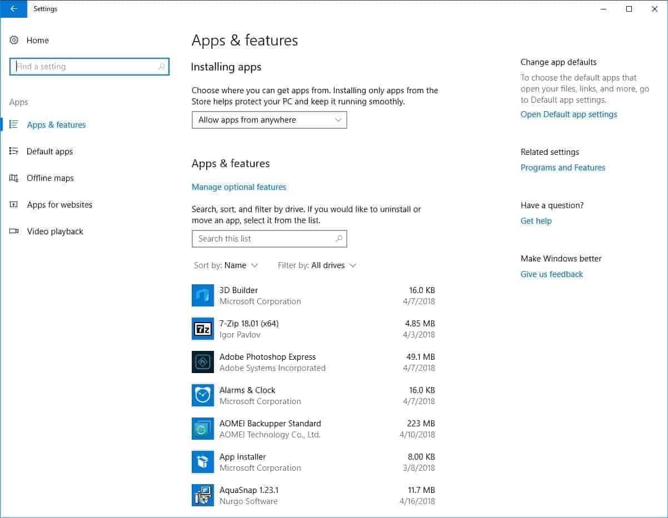The height and width of the screenshot is (518, 668).
Task: Open the Filter by All drives dropdown
Action: coord(317,265)
